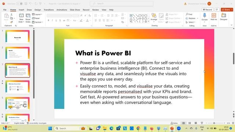235x132 pixels.
Task: Open Google Chrome from taskbar
Action: 138,128
